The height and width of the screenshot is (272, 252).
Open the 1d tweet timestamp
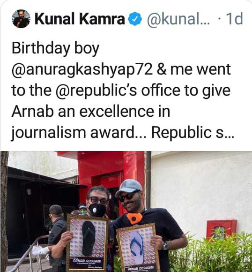(235, 19)
